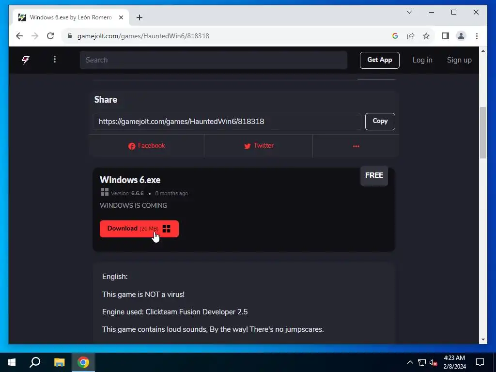Close the Windows 6.exe browser tab

coord(121,17)
